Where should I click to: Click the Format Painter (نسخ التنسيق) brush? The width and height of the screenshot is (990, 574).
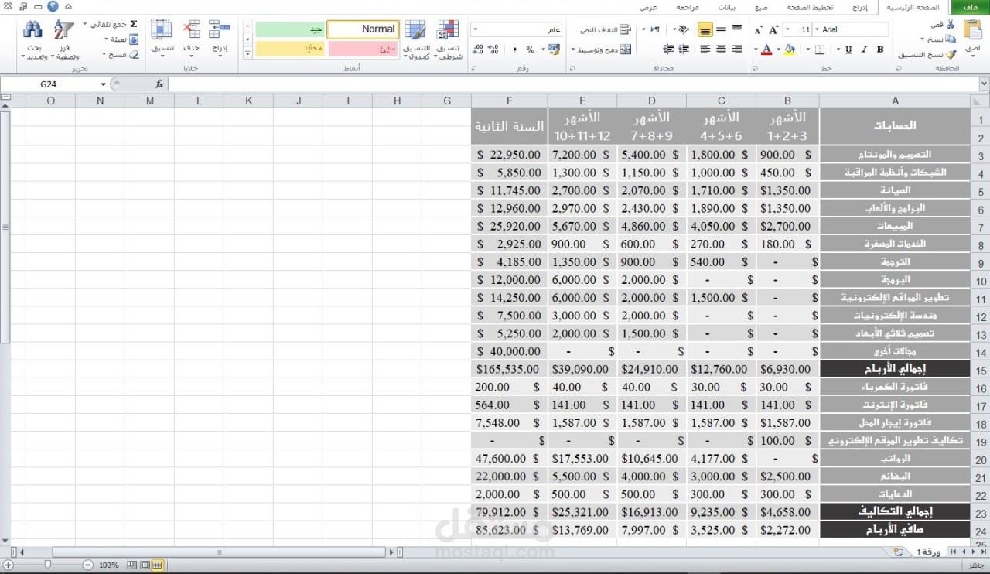tap(951, 55)
